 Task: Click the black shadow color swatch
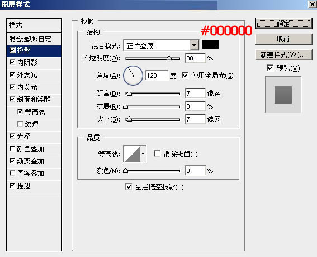(x=210, y=45)
